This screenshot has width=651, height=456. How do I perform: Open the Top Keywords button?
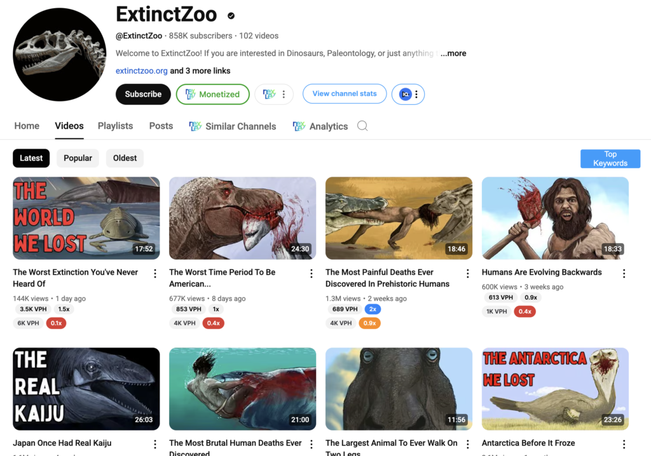[x=610, y=159]
